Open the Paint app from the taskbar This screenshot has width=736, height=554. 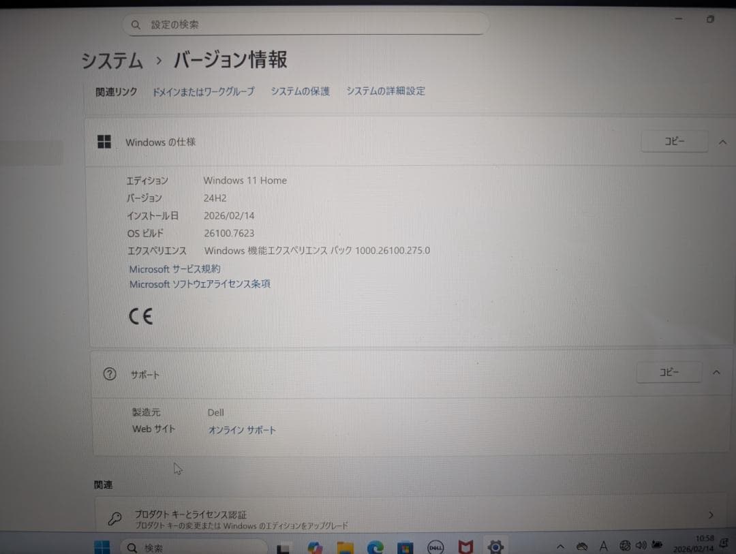(315, 547)
